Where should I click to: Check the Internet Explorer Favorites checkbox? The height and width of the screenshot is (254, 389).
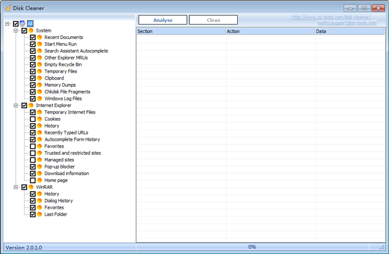pyautogui.click(x=32, y=146)
